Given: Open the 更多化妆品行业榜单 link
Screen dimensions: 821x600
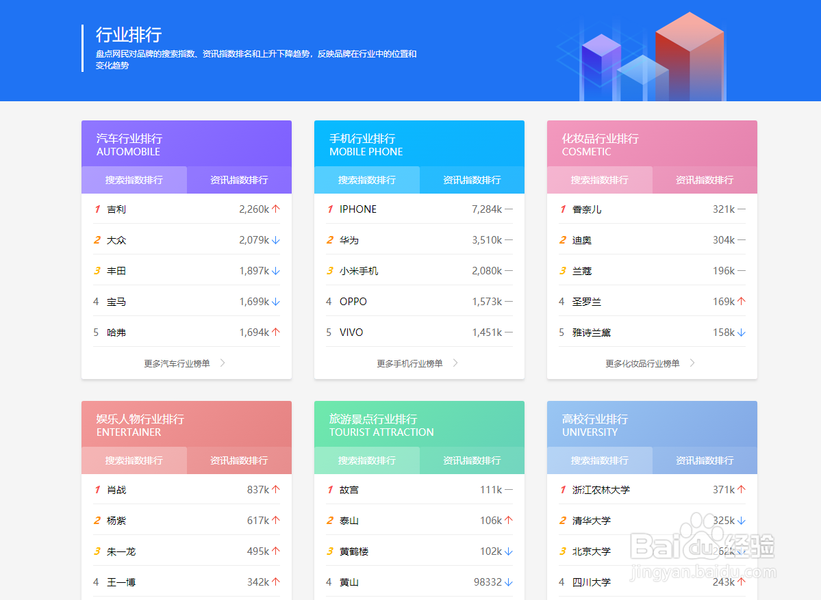Looking at the screenshot, I should tap(642, 363).
